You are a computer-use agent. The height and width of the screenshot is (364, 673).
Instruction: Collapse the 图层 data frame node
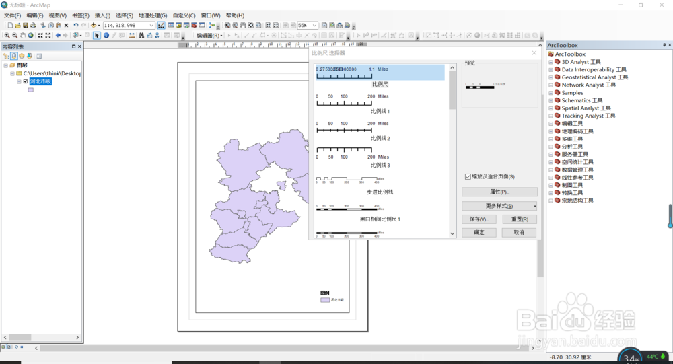tap(5, 66)
